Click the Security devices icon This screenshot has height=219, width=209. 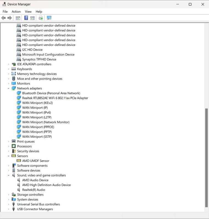point(14,151)
